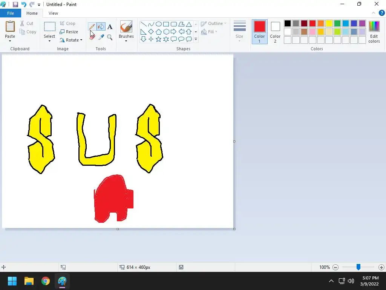
Task: Open Google Chrome from the taskbar
Action: tap(46, 281)
